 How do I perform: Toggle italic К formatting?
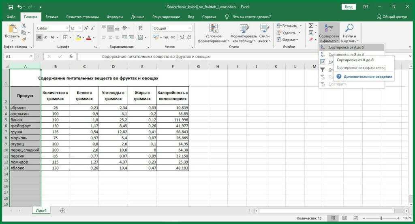click(x=46, y=37)
